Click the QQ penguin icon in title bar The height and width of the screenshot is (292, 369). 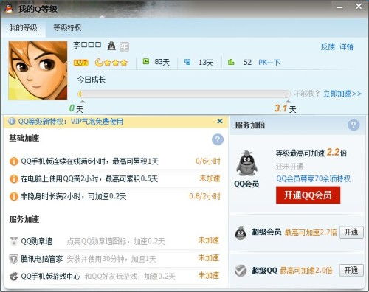tap(10, 9)
